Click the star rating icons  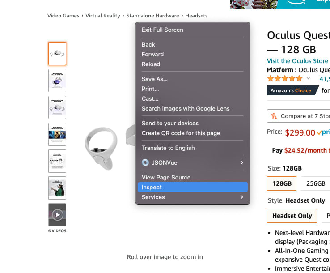pyautogui.click(x=285, y=78)
